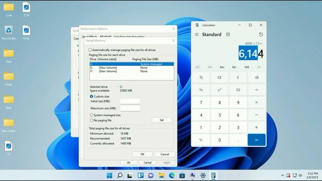Click the CE key in Calculator
The height and width of the screenshot is (181, 322).
click(x=219, y=77)
